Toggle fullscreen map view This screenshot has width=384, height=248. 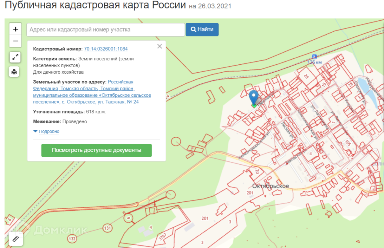click(15, 57)
